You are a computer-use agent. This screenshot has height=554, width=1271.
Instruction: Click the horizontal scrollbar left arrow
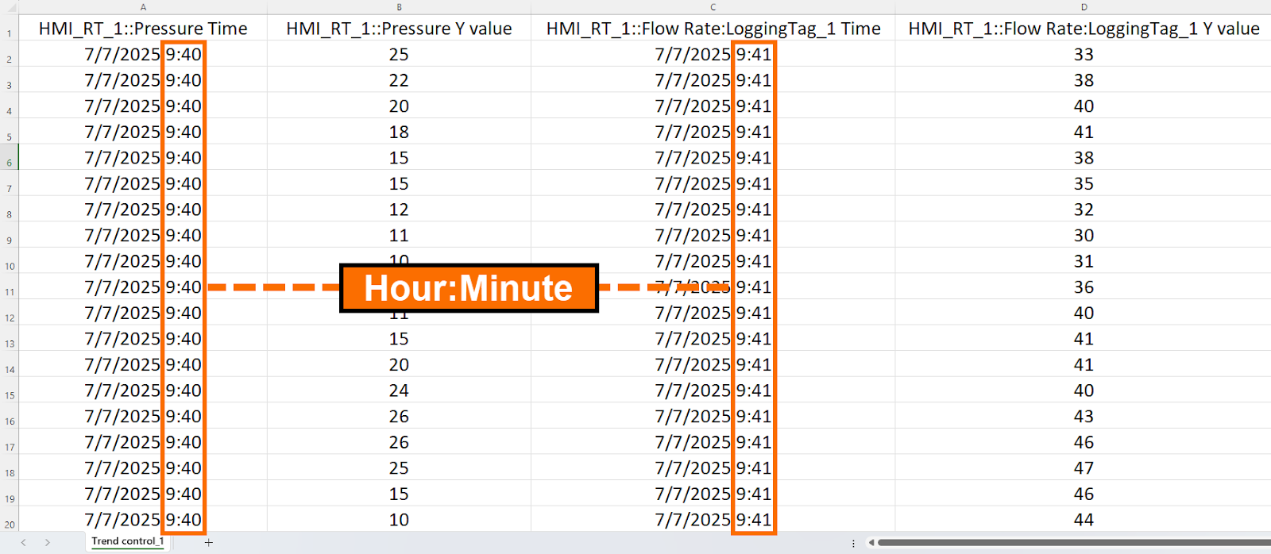(x=871, y=543)
